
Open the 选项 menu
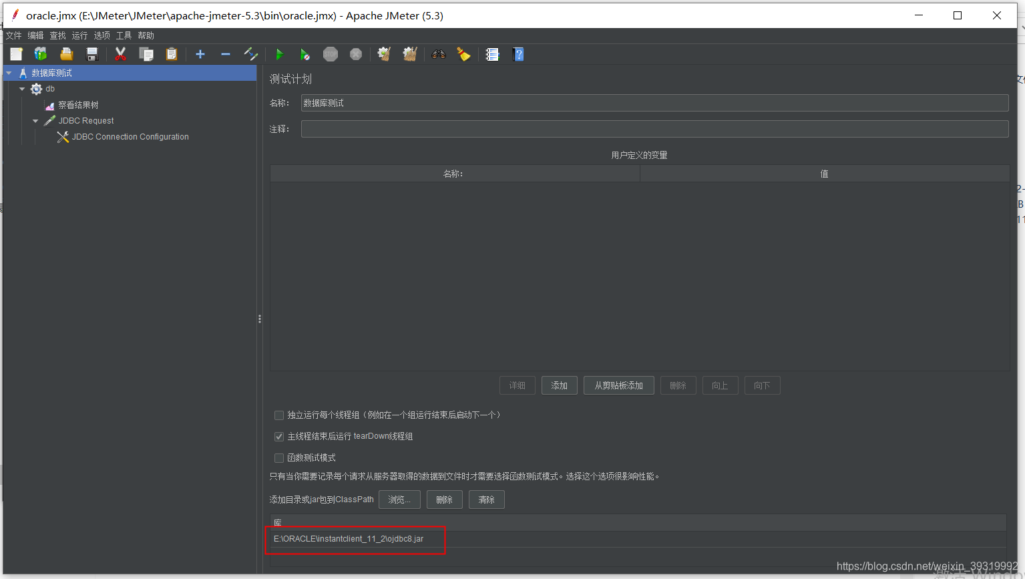pyautogui.click(x=101, y=35)
